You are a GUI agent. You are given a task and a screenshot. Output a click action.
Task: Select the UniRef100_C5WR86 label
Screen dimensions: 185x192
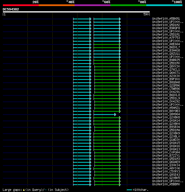[166, 89]
